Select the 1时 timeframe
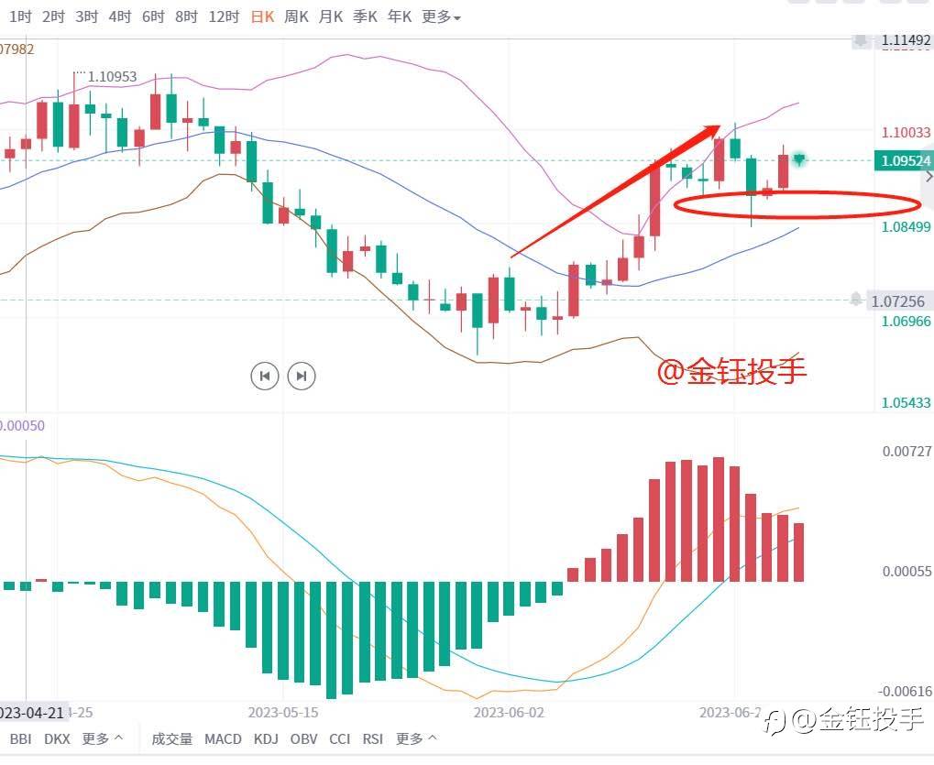934x765 pixels. click(20, 16)
